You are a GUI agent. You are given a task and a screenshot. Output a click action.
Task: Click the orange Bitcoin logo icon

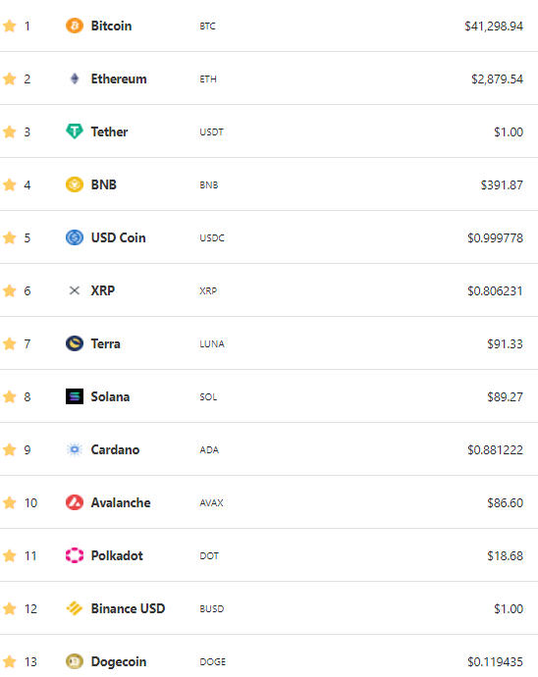tap(75, 26)
